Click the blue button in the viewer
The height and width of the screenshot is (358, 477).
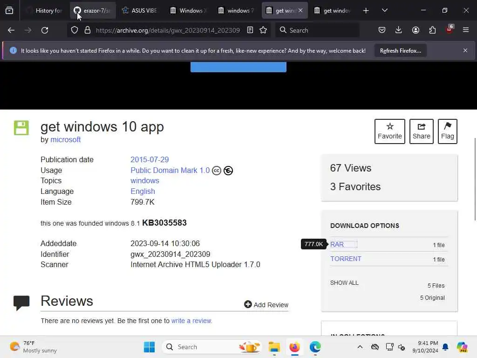pyautogui.click(x=238, y=67)
